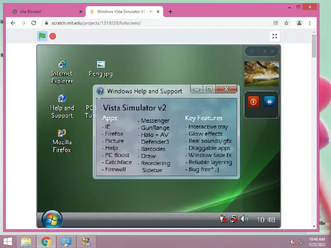This screenshot has height=248, width=331.
Task: Click the 'PC Boost' entry in the Apps list
Action: click(x=117, y=155)
